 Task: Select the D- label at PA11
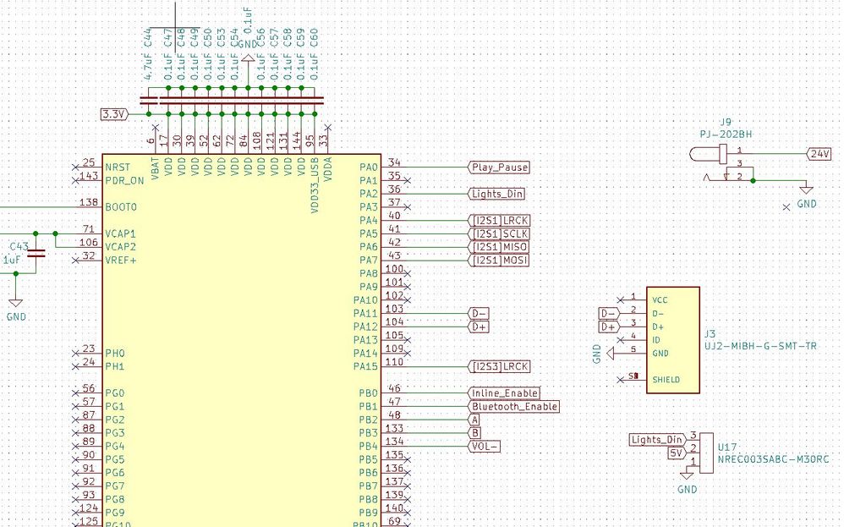[x=479, y=314]
